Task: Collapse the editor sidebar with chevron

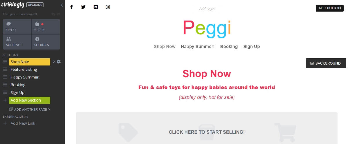Action: tap(61, 5)
